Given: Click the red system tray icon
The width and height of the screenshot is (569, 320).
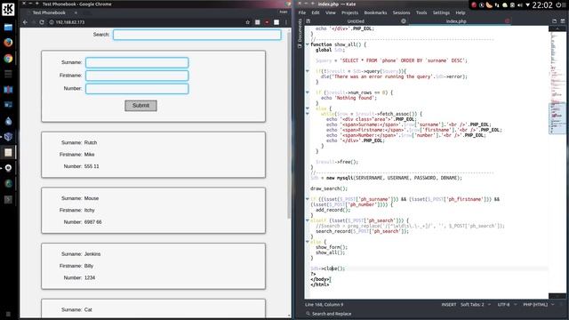Looking at the screenshot, I should tap(474, 5).
